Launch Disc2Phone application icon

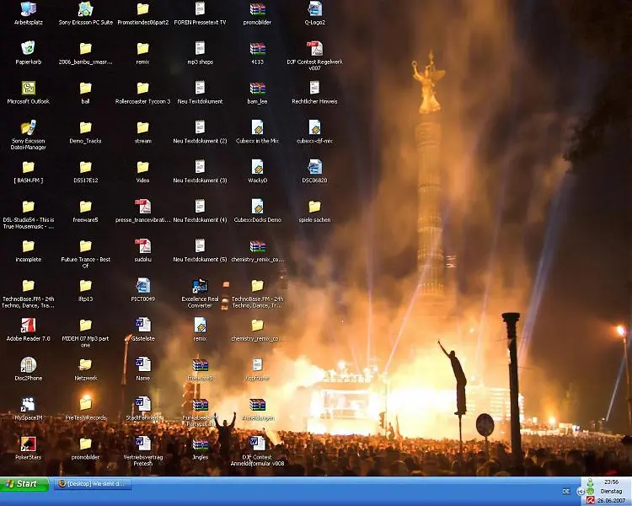pyautogui.click(x=28, y=364)
